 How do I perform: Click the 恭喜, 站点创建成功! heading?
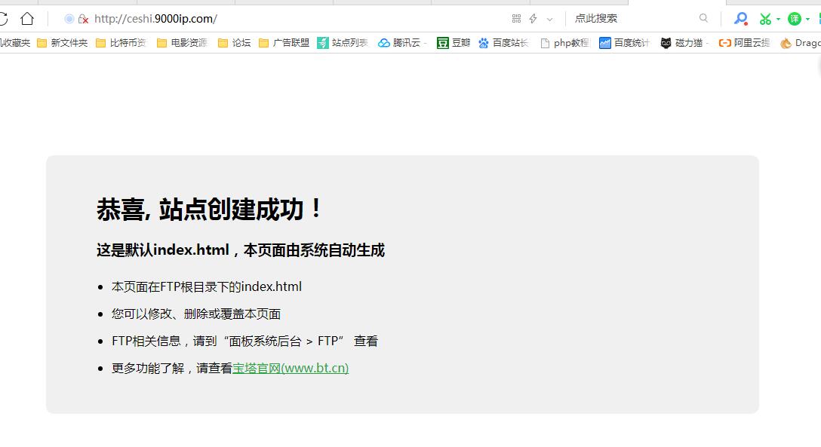click(209, 210)
